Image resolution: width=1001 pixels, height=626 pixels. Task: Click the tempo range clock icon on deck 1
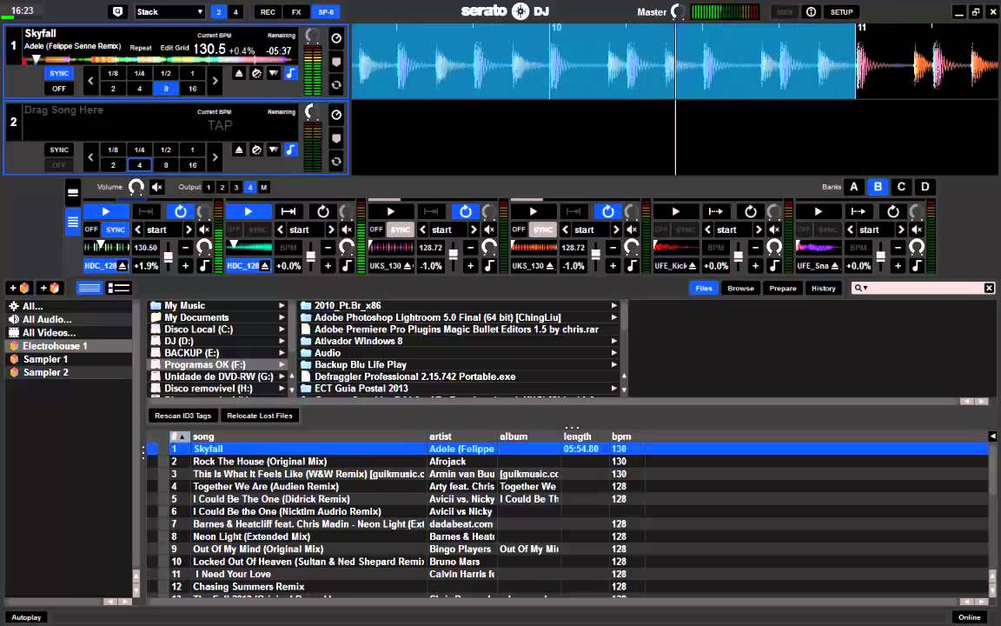click(x=336, y=38)
